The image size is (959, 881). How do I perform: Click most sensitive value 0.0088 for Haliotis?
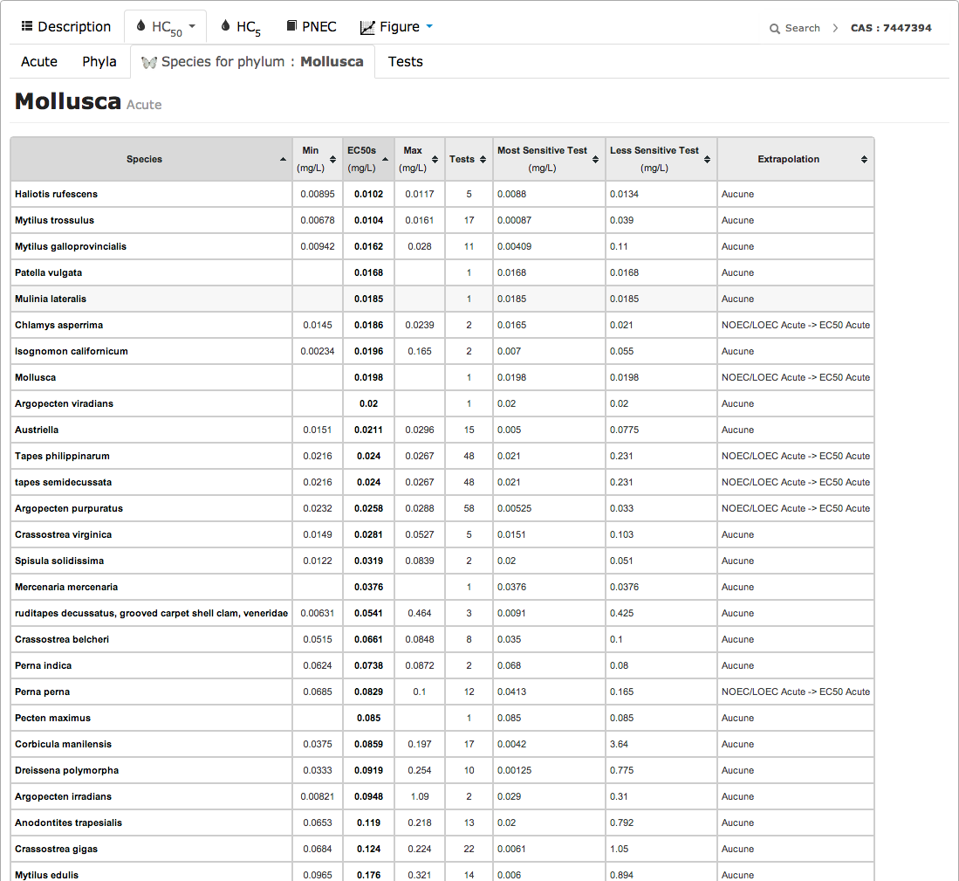tap(512, 194)
